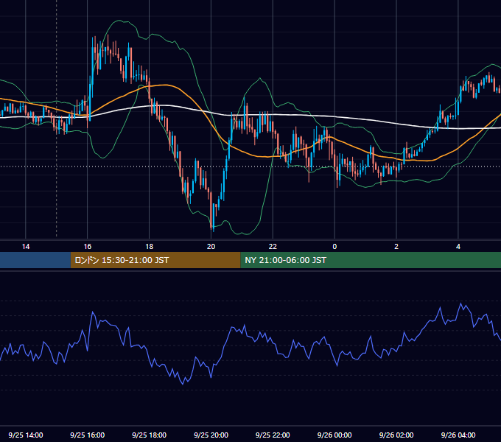Click the 9/25 22:00 date label

pyautogui.click(x=273, y=435)
